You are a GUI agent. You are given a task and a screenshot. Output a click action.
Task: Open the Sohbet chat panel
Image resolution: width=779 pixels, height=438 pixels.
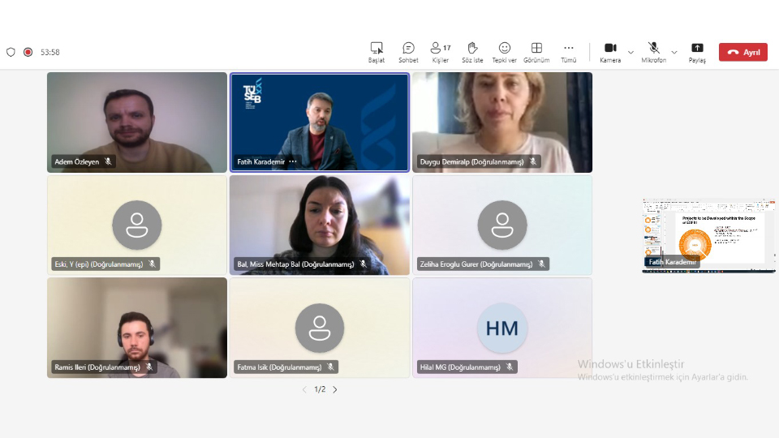(x=408, y=52)
